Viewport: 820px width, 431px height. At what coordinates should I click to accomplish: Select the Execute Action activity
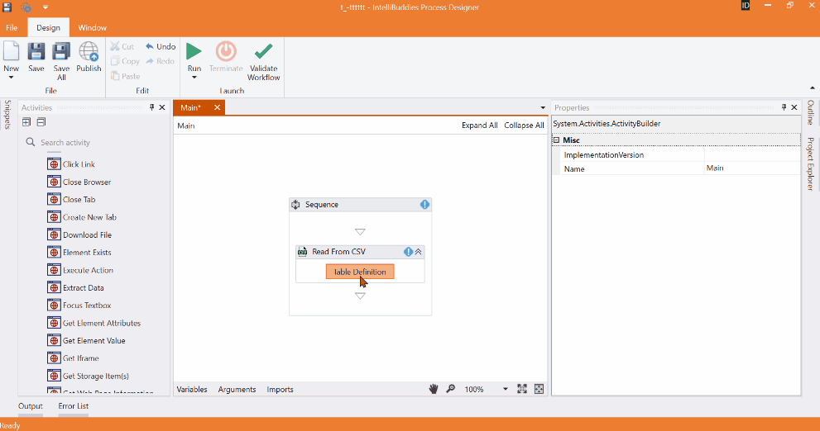click(x=80, y=270)
